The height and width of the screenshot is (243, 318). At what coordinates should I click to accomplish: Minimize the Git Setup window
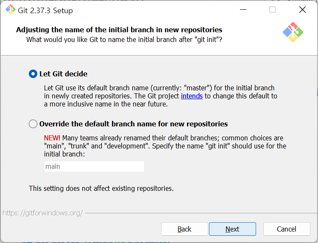pyautogui.click(x=243, y=9)
